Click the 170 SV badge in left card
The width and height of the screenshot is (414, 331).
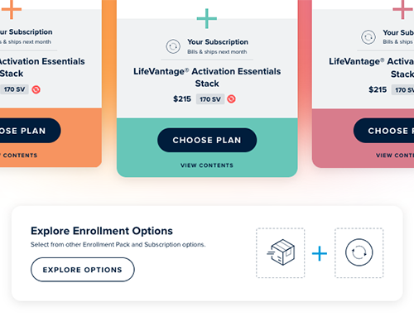[14, 89]
